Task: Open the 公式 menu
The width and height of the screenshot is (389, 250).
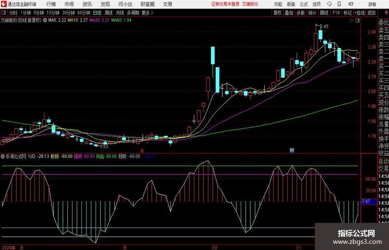Action: [303, 4]
